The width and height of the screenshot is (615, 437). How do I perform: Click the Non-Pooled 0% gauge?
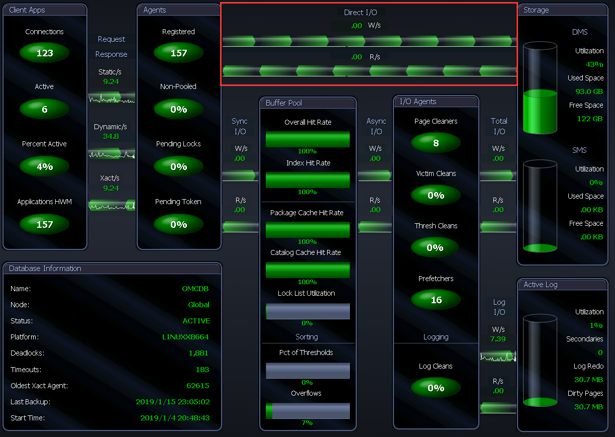coord(179,109)
